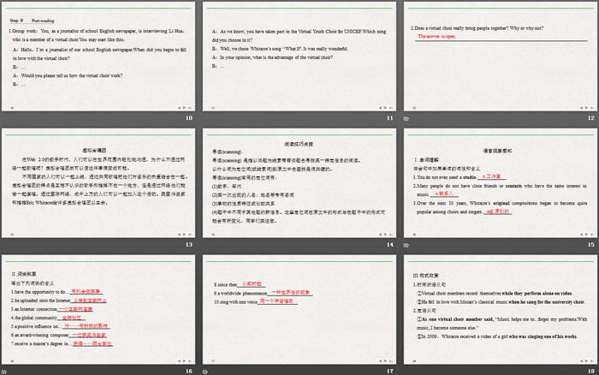The height and width of the screenshot is (375, 599).
Task: Select the Step II Post-reading slide thumbnail
Action: click(100, 56)
